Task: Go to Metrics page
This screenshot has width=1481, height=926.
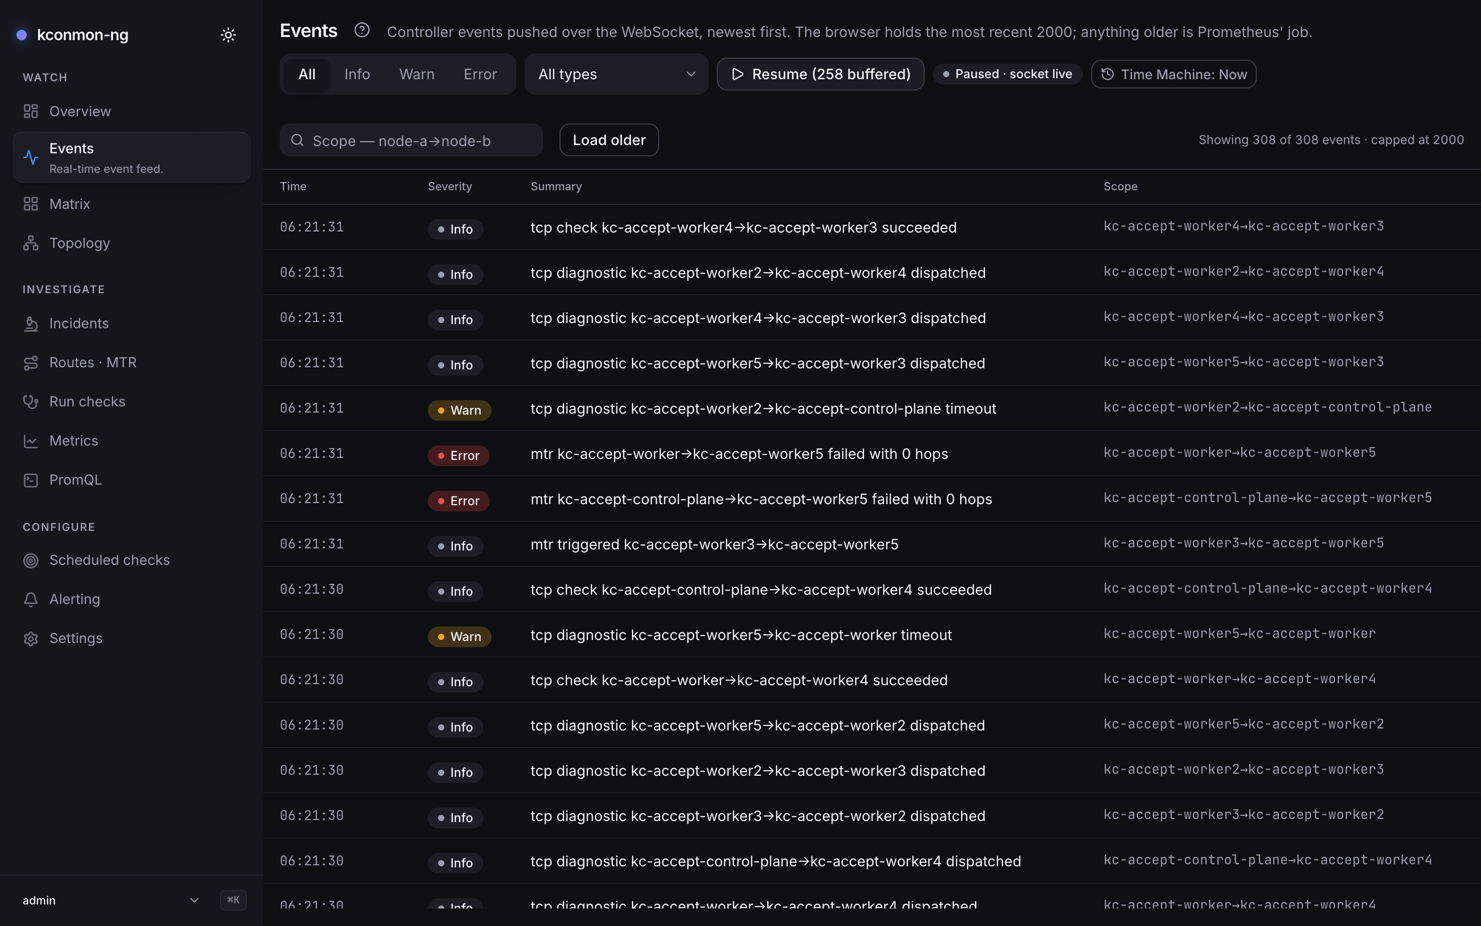Action: pyautogui.click(x=132, y=441)
